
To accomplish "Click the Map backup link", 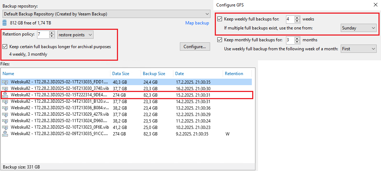I will [197, 23].
